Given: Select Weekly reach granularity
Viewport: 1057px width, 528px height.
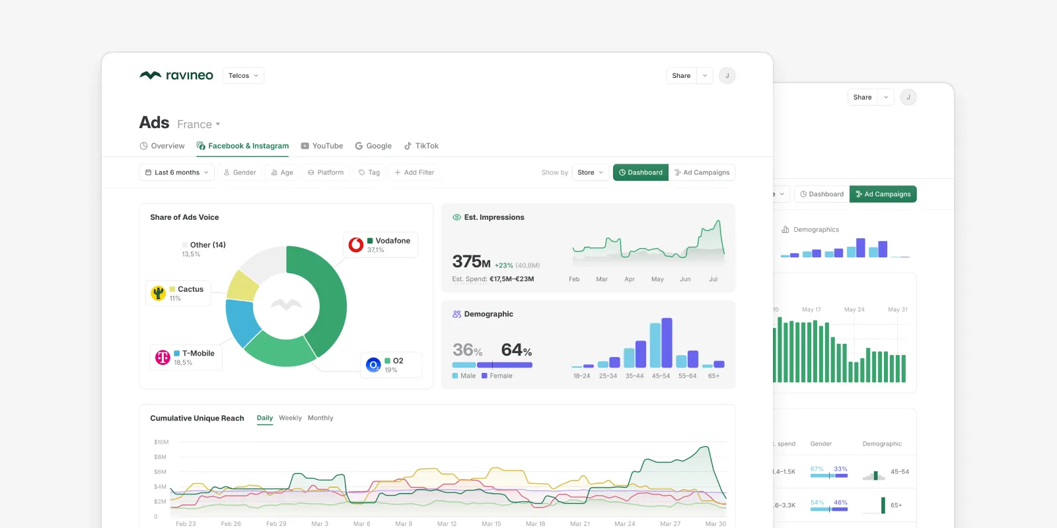Looking at the screenshot, I should pos(290,418).
